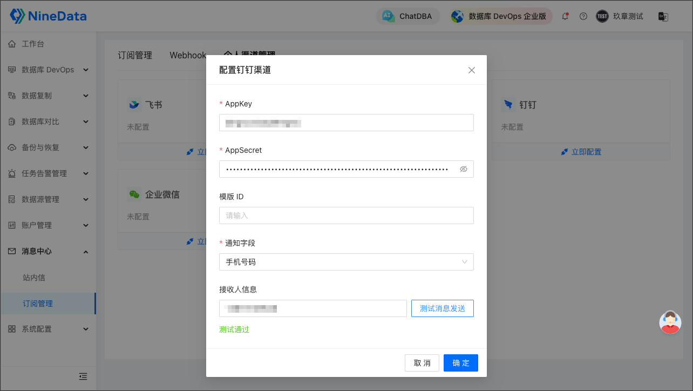693x391 pixels.
Task: Open notifications bell icon
Action: (x=565, y=16)
